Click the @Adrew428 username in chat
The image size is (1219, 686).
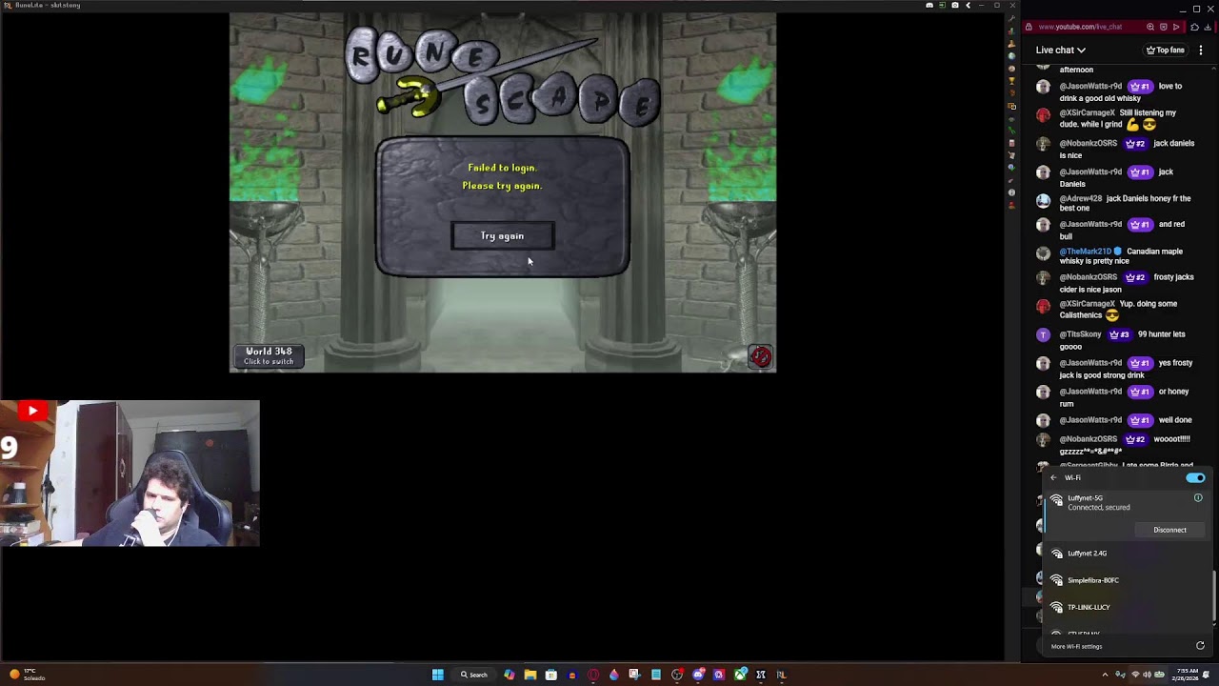pos(1080,198)
